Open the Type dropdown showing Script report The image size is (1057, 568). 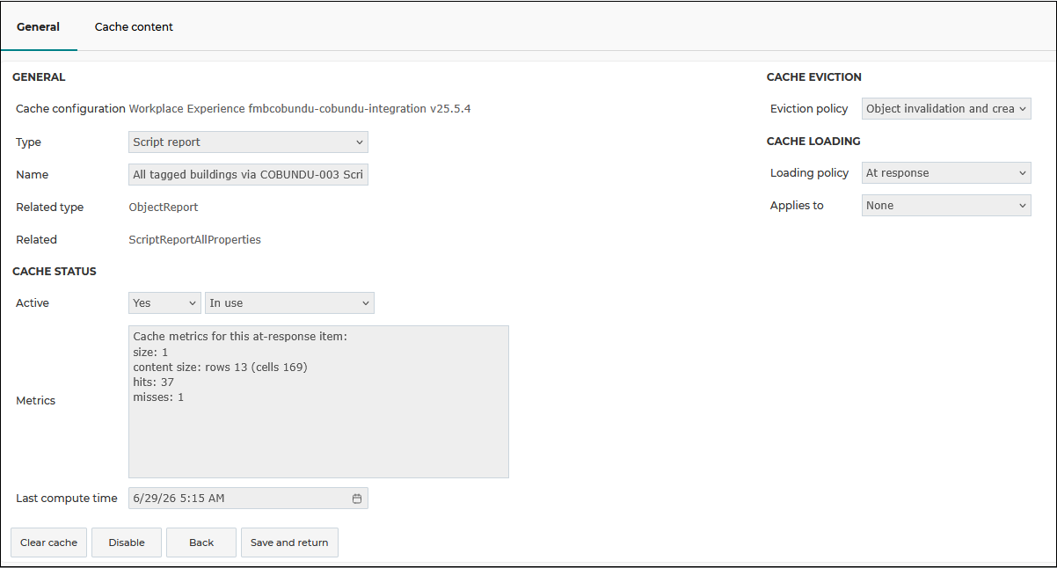(x=248, y=142)
